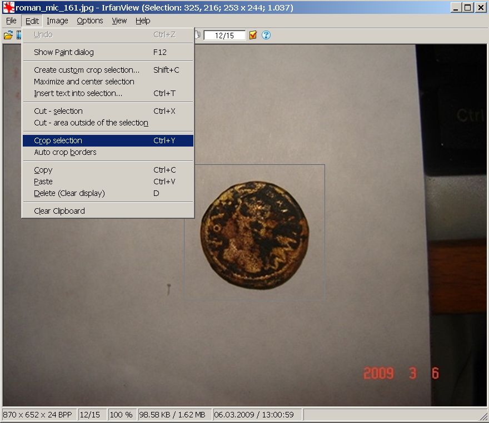Screen dimensions: 489x423
Task: Open the Options menu
Action: coord(89,21)
